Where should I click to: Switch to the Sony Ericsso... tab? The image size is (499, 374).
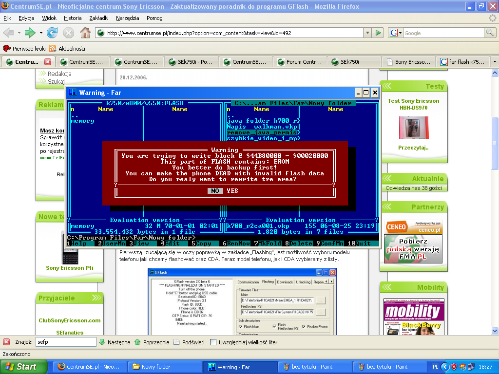click(409, 62)
